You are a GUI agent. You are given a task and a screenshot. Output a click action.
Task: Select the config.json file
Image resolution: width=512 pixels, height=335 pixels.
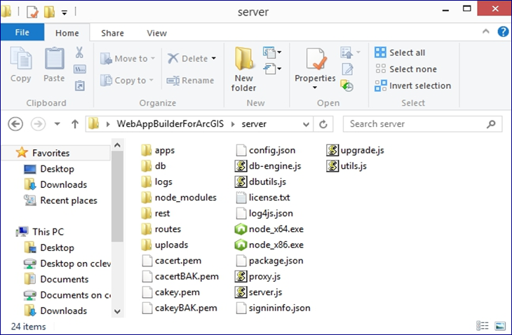[x=266, y=151]
